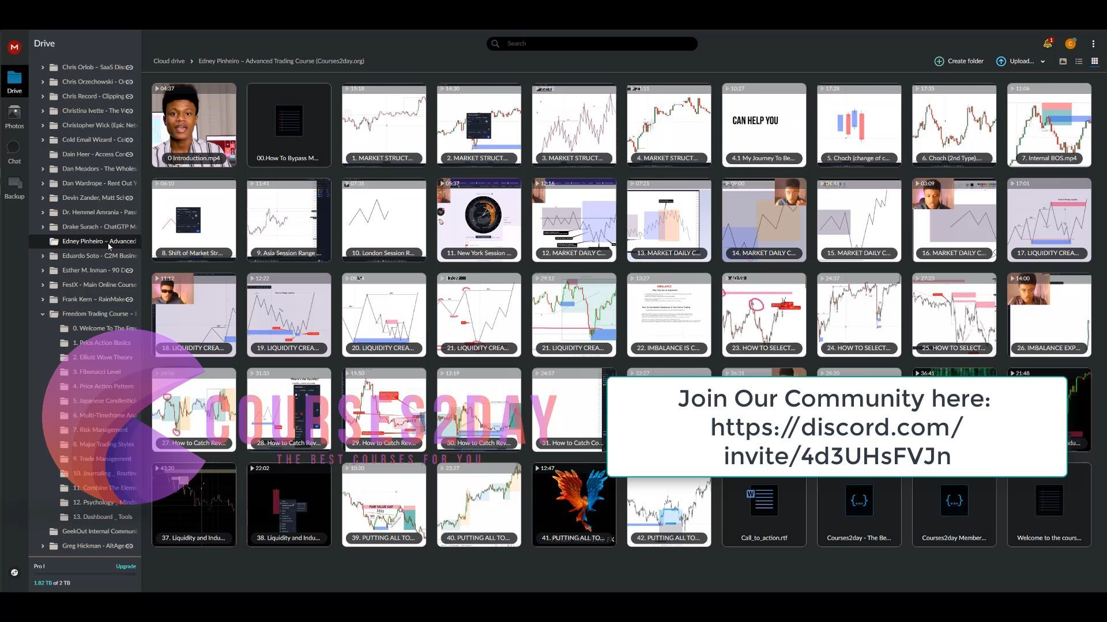Expand the Drake Surach - ChatGTP folder
This screenshot has height=622, width=1107.
coord(43,227)
